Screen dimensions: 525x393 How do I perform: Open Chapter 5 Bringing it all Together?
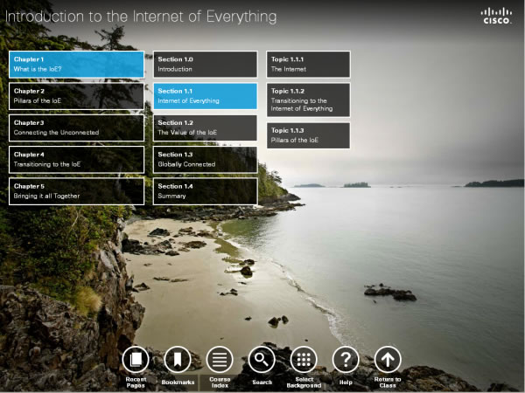click(76, 191)
